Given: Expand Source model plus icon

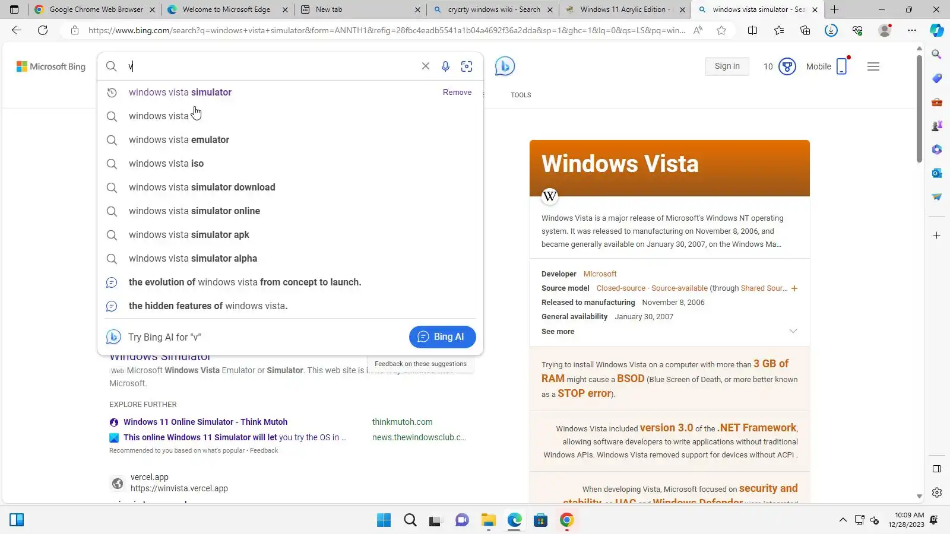Looking at the screenshot, I should (794, 288).
